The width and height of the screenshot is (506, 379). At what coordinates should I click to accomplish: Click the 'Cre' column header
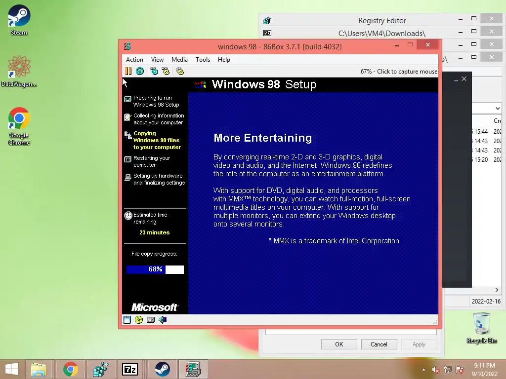point(497,121)
